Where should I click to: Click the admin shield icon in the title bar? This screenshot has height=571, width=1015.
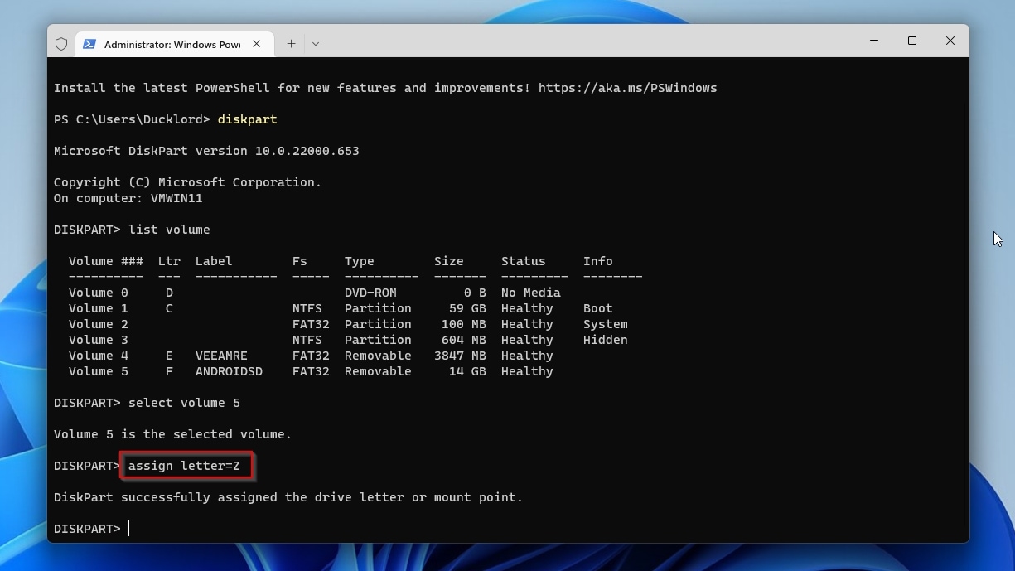pyautogui.click(x=61, y=43)
